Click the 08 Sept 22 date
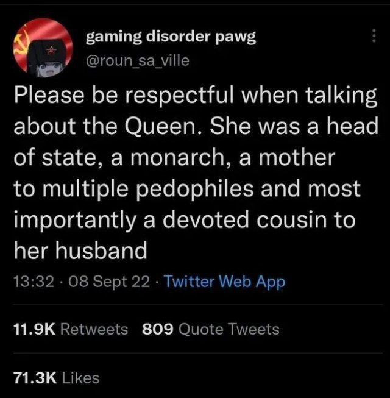This screenshot has height=398, width=390. coord(109,282)
